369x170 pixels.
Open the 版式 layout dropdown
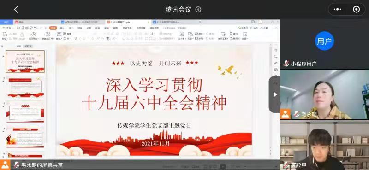[59, 38]
